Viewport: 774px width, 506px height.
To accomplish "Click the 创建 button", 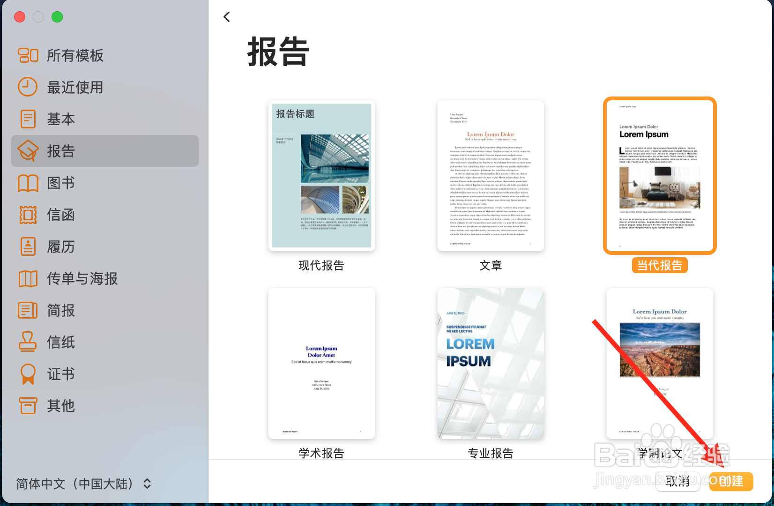I will [x=731, y=482].
